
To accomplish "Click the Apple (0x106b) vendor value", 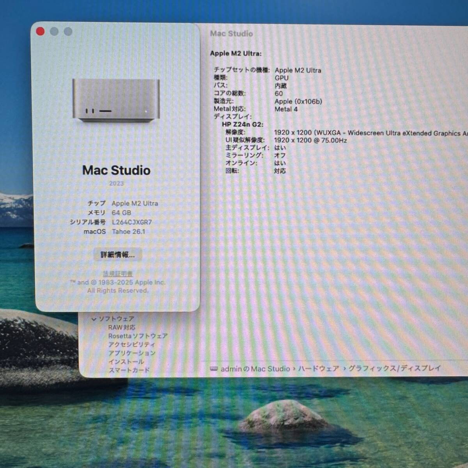I will tap(298, 101).
